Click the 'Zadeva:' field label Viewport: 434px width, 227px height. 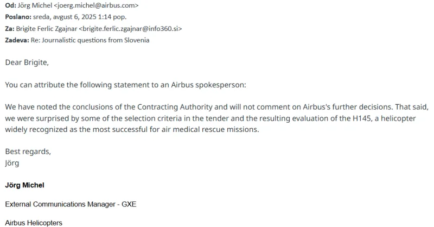pyautogui.click(x=17, y=40)
